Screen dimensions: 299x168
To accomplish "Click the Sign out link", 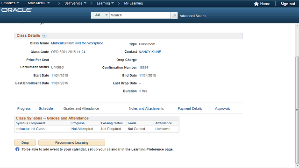I will pyautogui.click(x=288, y=4).
